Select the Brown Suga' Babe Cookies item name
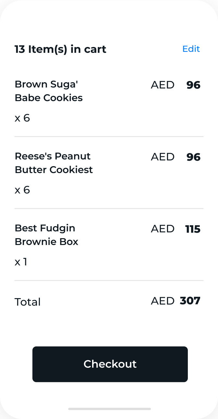Viewport: 218px width, 419px height. pyautogui.click(x=49, y=91)
